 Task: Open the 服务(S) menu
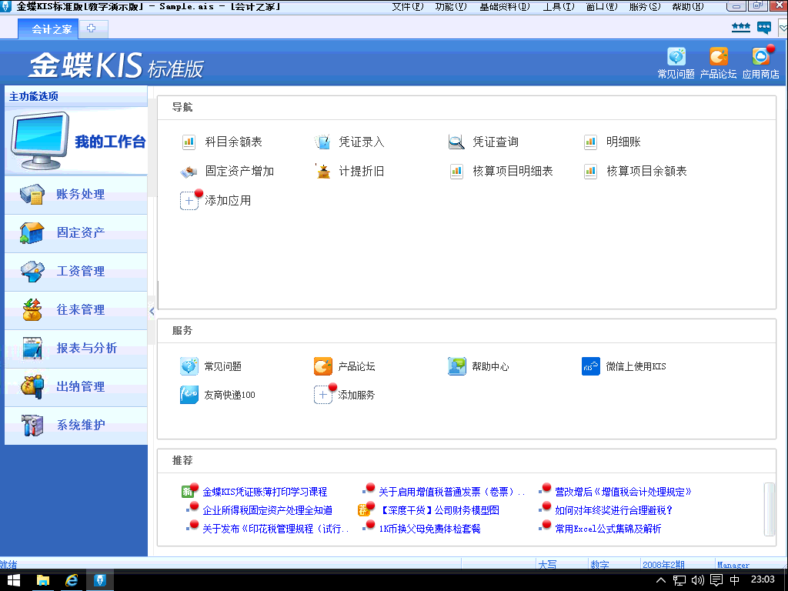[x=645, y=6]
